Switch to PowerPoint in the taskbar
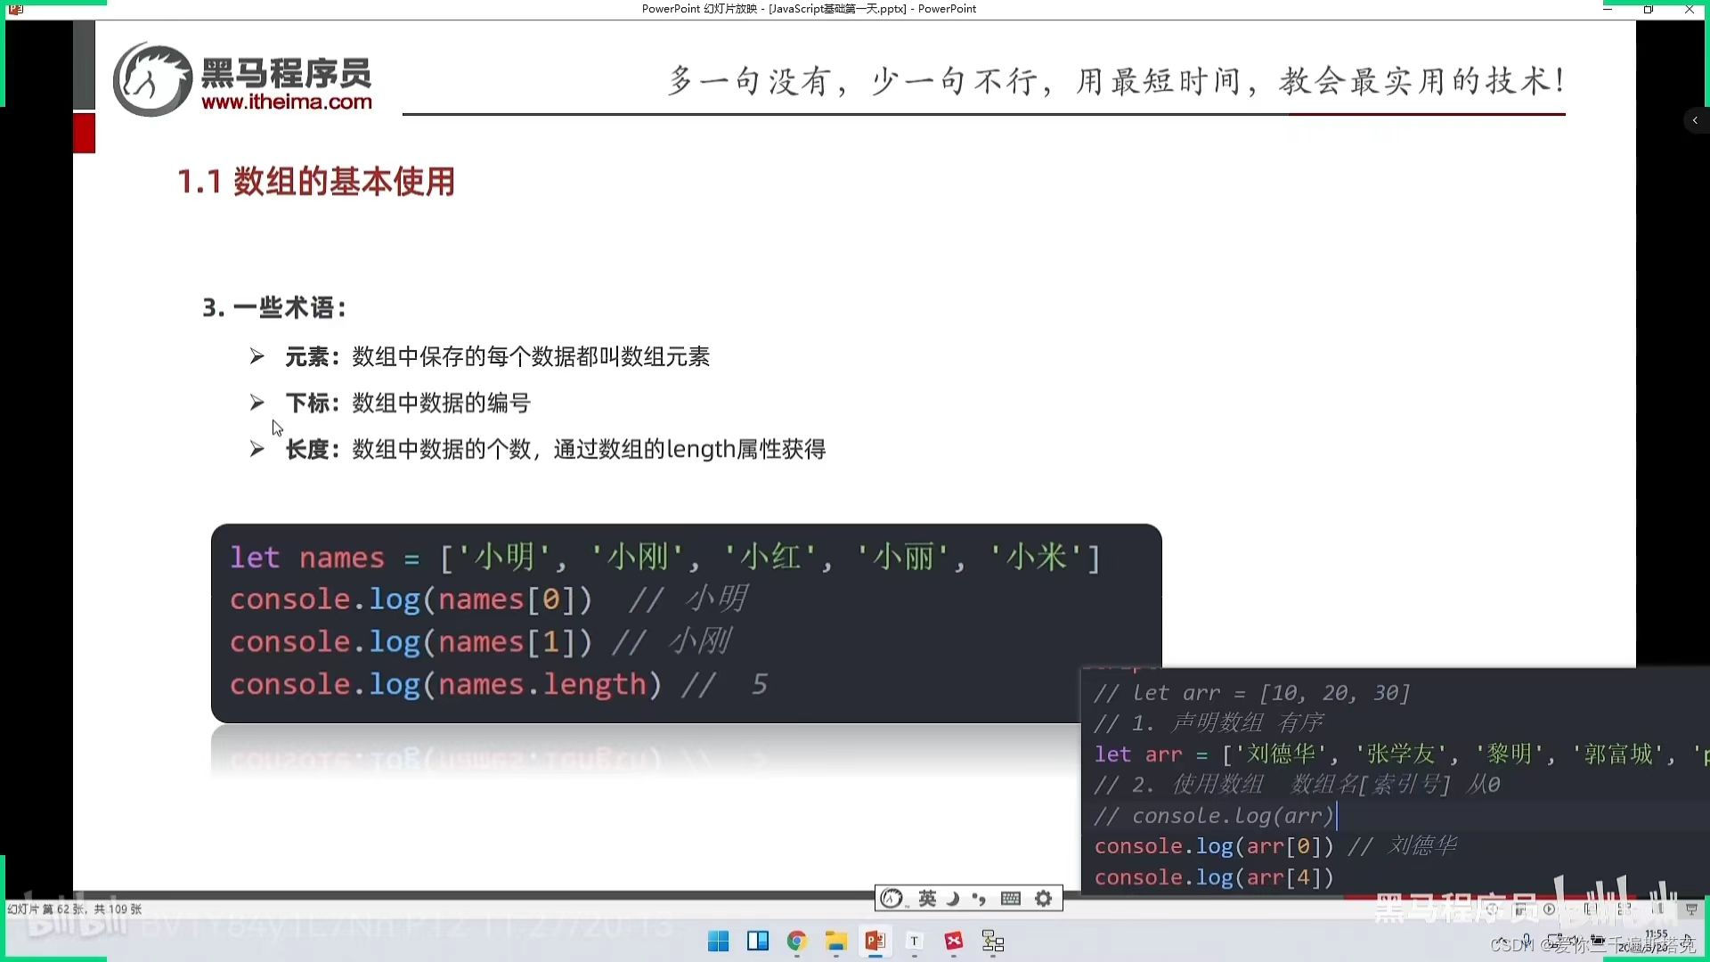This screenshot has height=962, width=1710. [875, 942]
